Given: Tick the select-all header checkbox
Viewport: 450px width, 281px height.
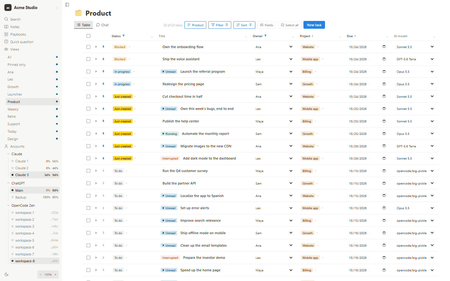Looking at the screenshot, I should [88, 36].
